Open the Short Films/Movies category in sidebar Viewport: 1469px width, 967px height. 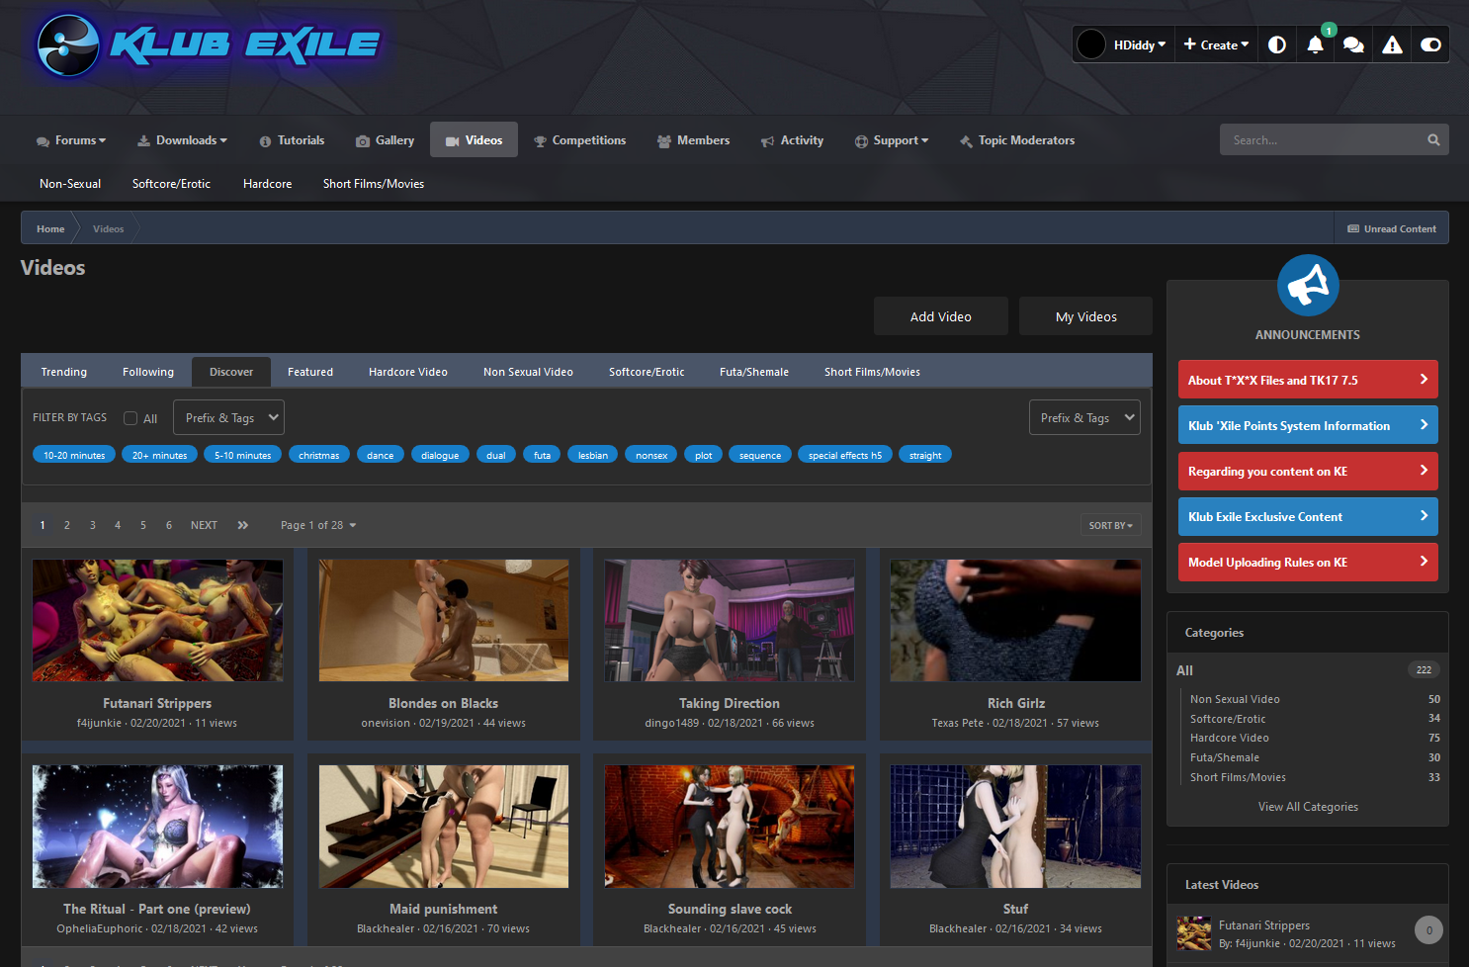pyautogui.click(x=1238, y=777)
